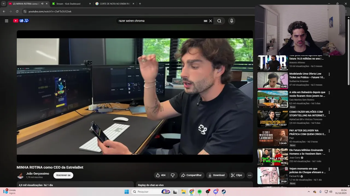Open weather widget showing Úmido
The image size is (350, 196).
point(10,192)
